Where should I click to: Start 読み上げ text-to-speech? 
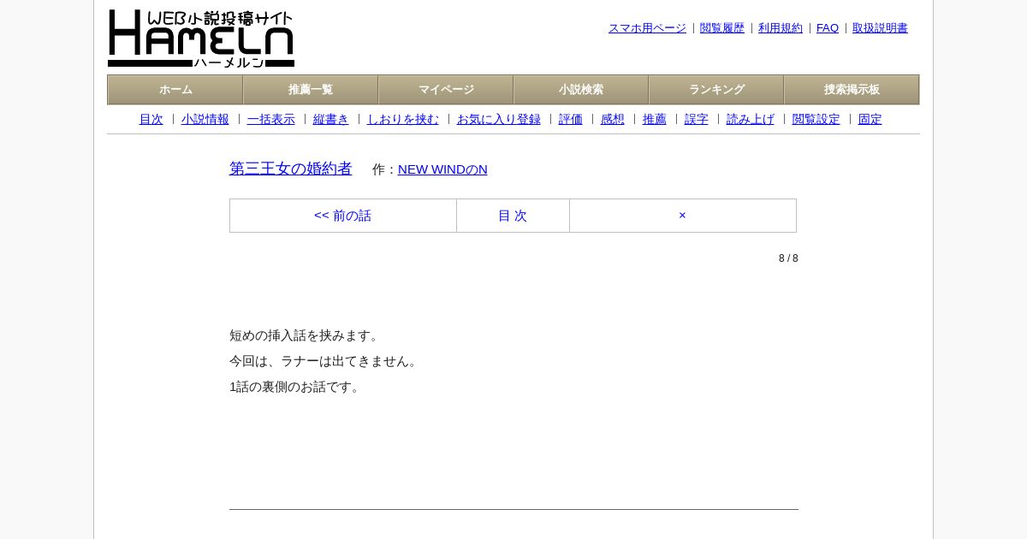point(751,119)
